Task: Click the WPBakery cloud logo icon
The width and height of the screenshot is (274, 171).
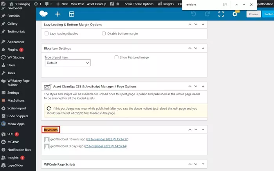Action: pos(43,14)
